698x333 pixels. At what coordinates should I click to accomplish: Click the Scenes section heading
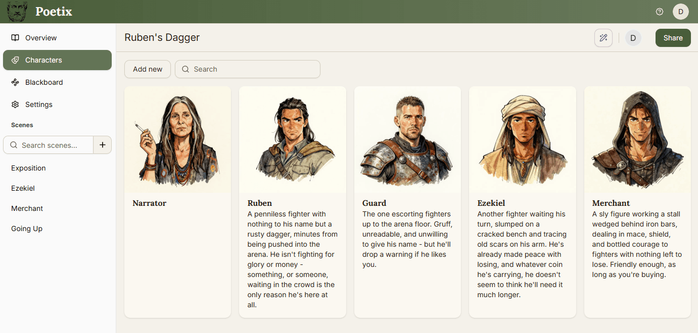point(22,125)
